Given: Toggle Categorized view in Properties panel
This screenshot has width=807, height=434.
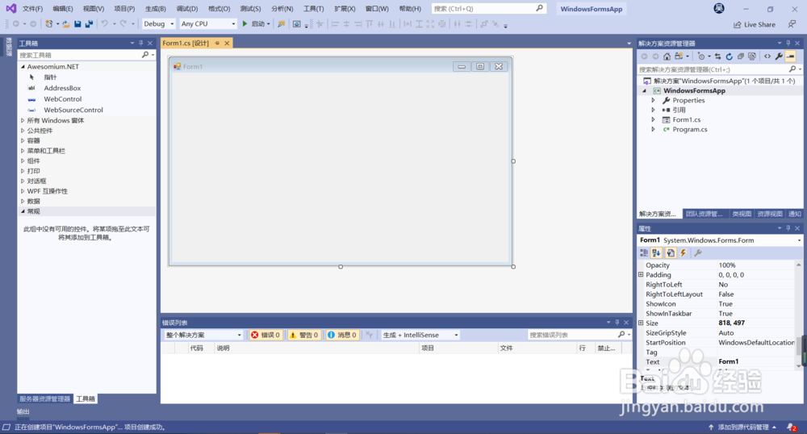Looking at the screenshot, I should (x=644, y=253).
